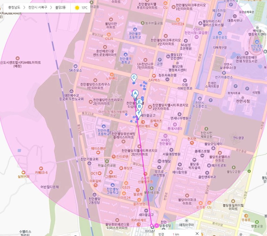Open the 천안시 서북구 district dropdown
The width and height of the screenshot is (267, 236).
point(37,7)
